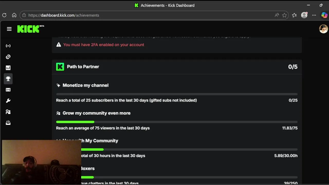
Task: Open the Copilot sidebar icon
Action: (x=324, y=15)
